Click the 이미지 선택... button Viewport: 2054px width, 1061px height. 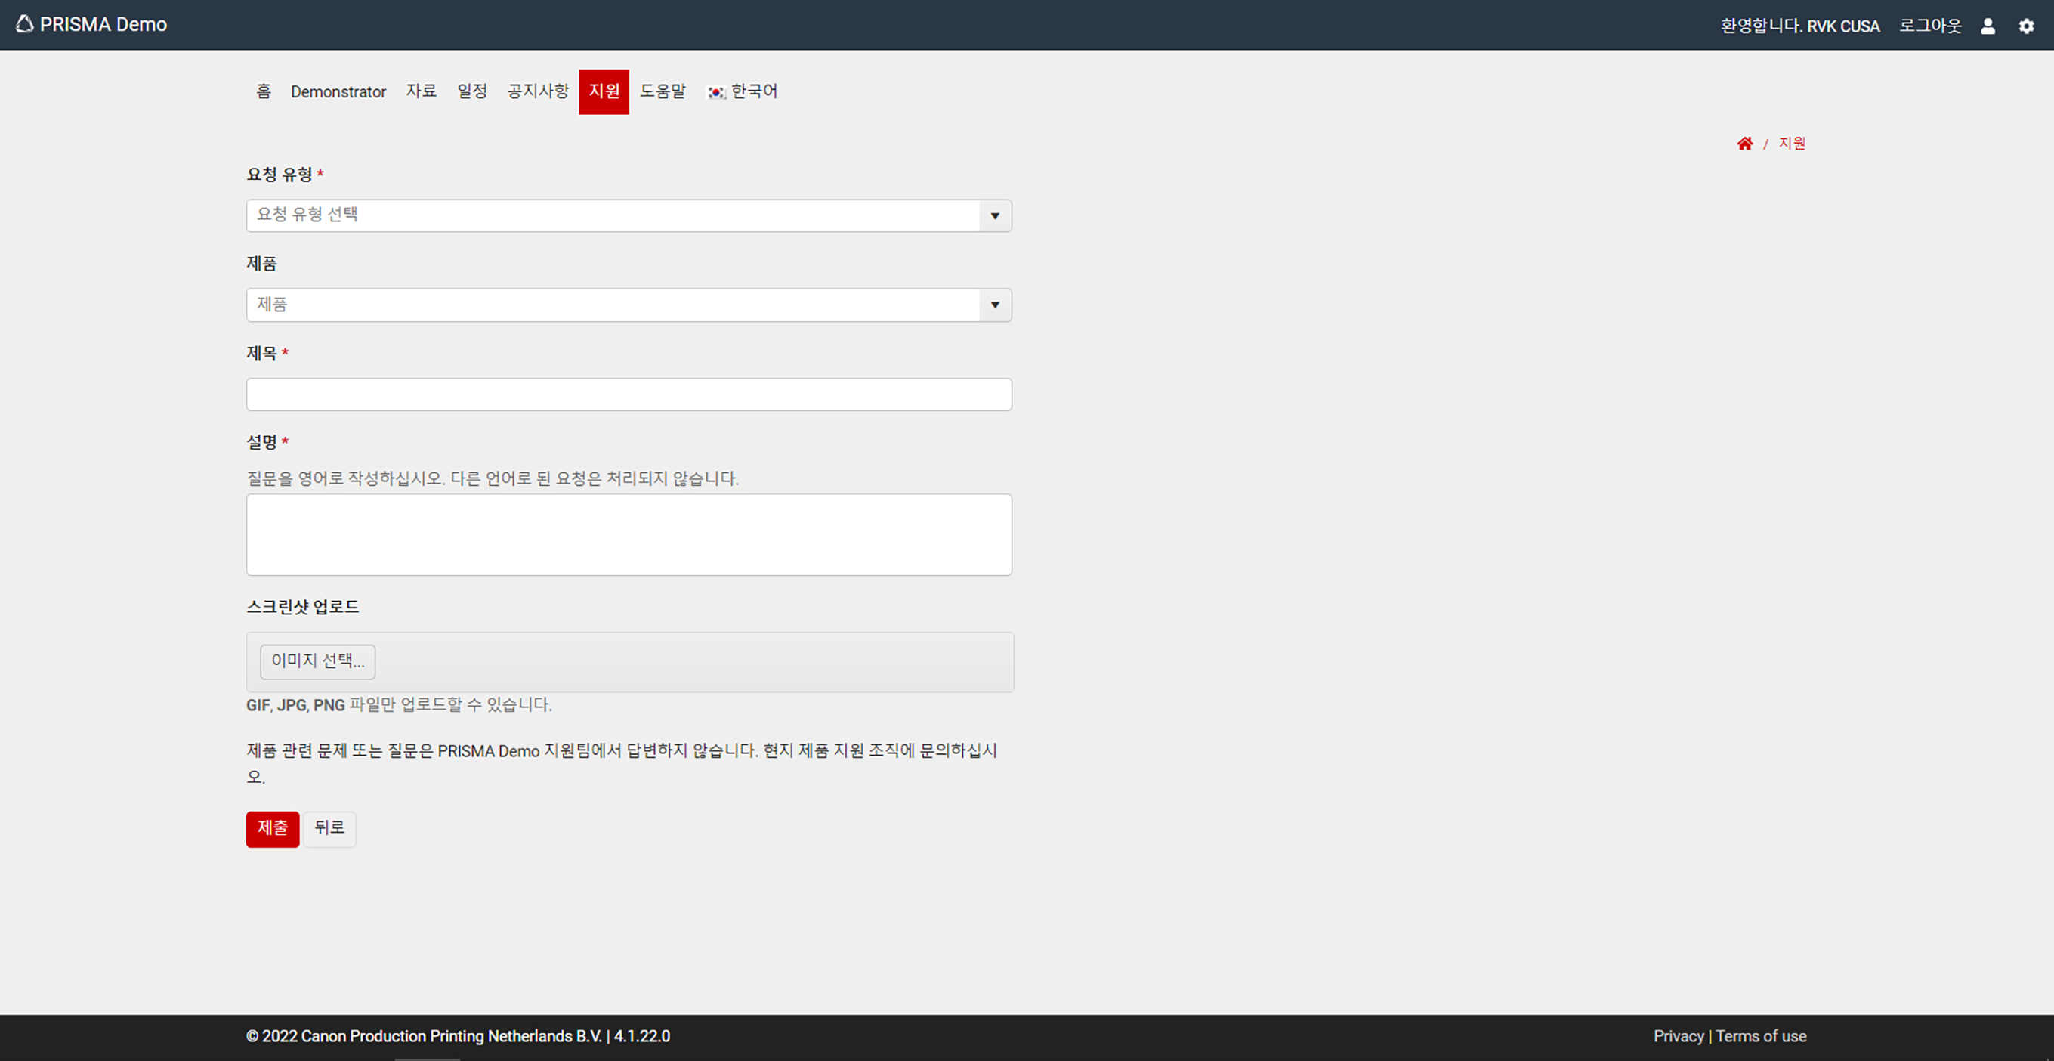317,661
